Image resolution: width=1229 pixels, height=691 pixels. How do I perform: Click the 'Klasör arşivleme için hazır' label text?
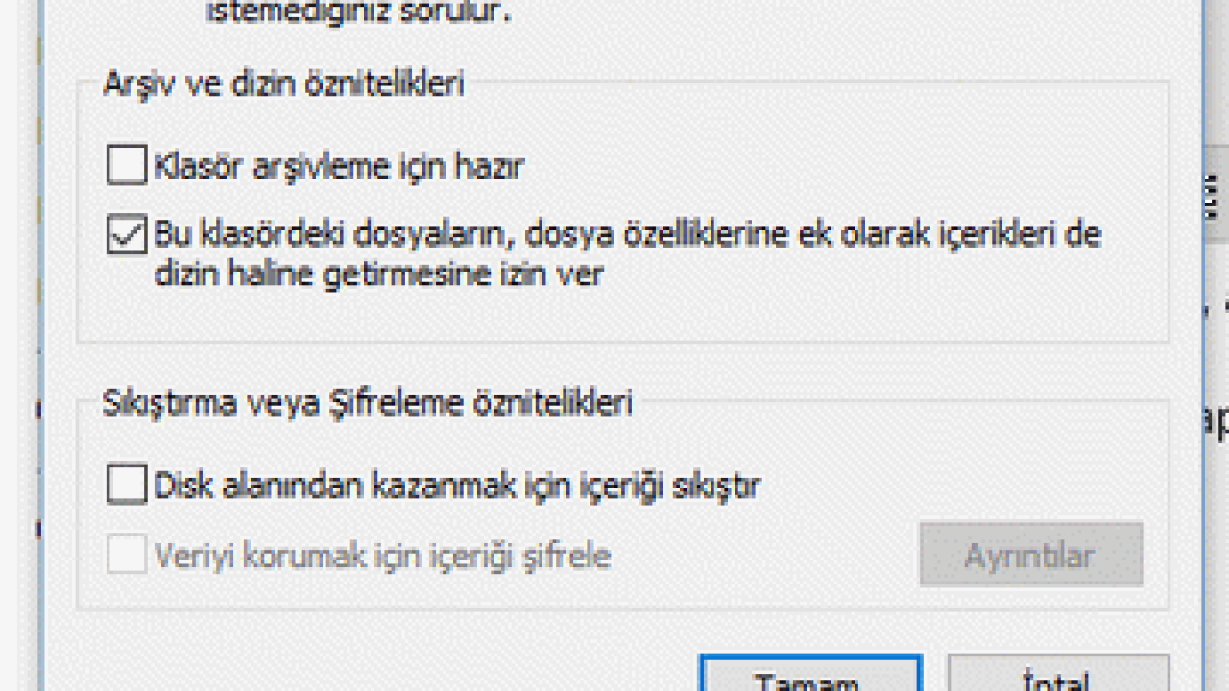pyautogui.click(x=339, y=166)
